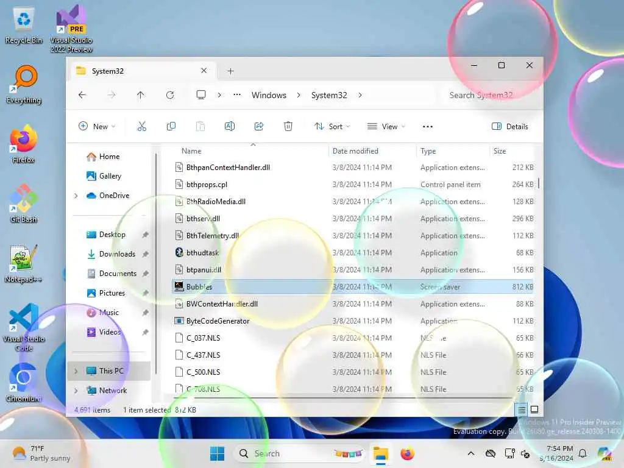
Task: Open Visual Studio 2022 Preview shortcut
Action: [71, 29]
